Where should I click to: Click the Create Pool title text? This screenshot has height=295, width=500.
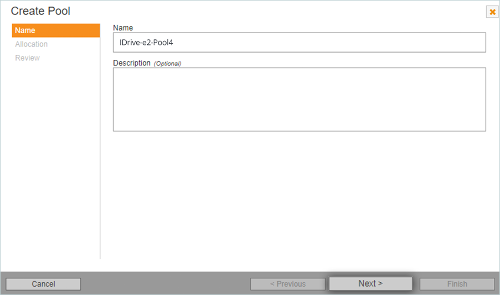click(x=40, y=11)
